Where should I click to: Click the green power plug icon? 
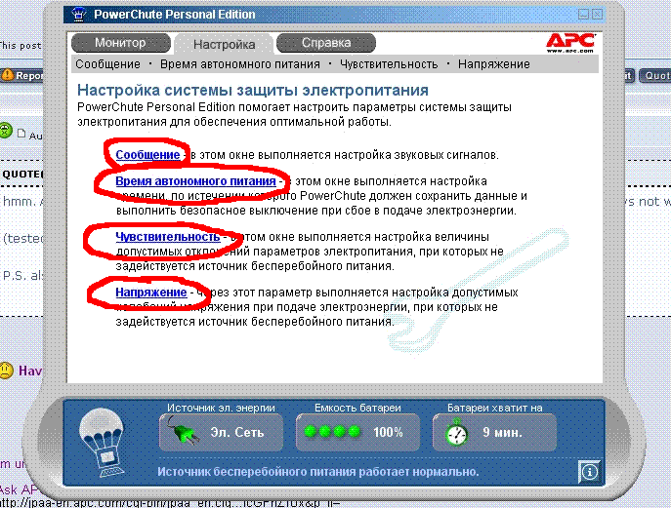pos(184,431)
